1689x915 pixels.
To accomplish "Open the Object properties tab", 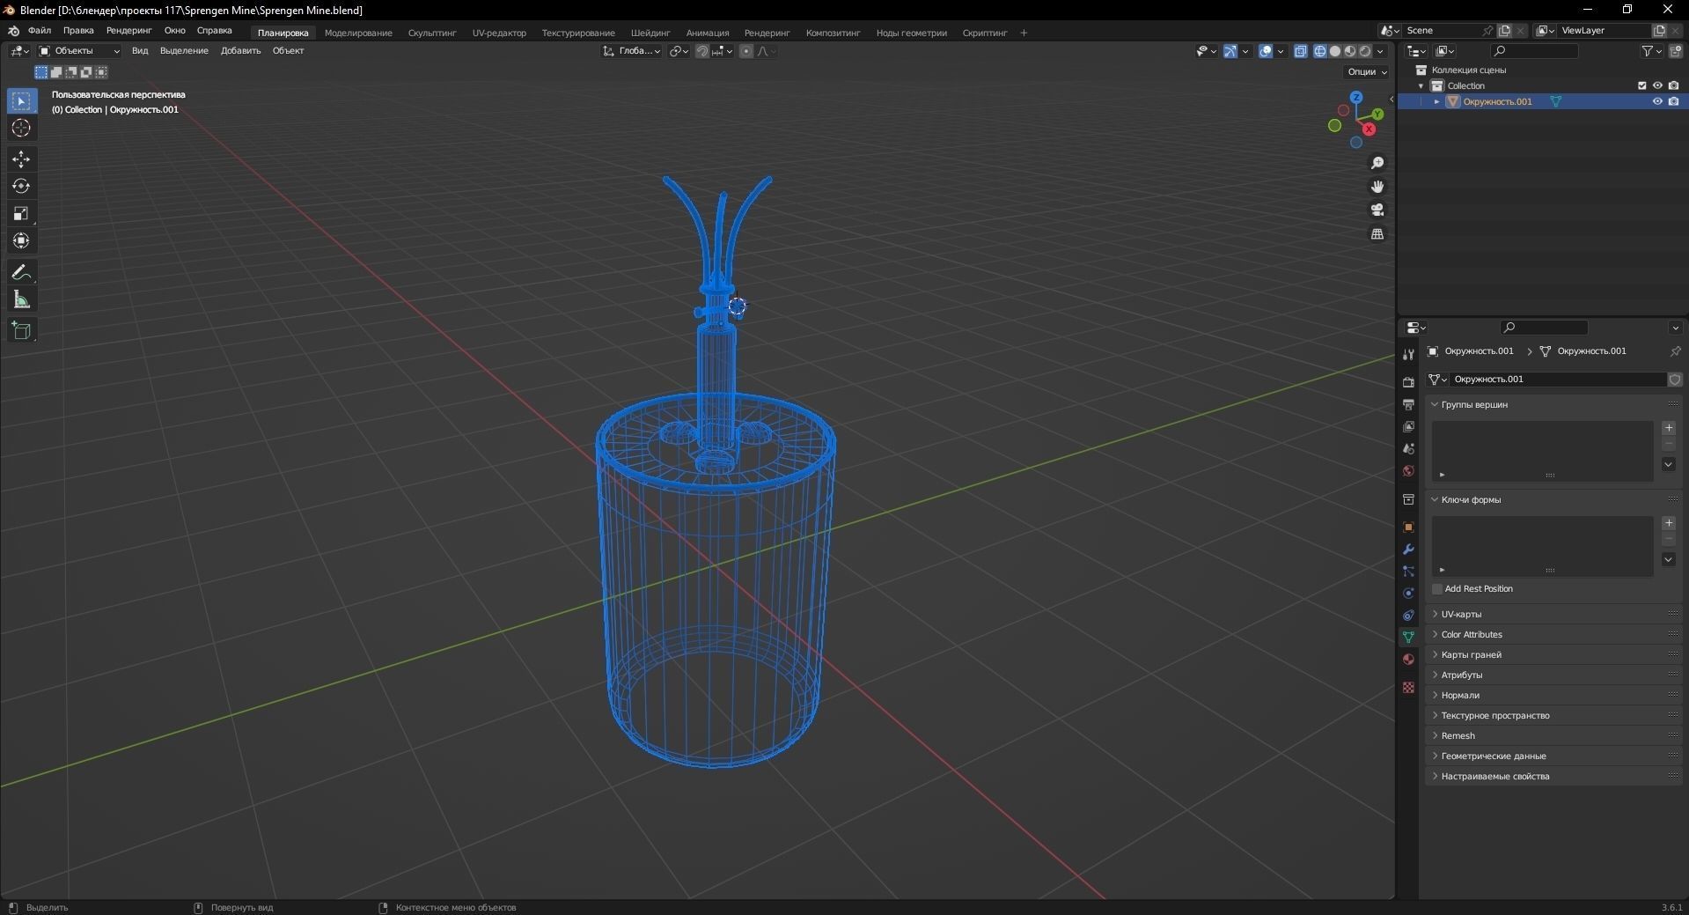I will point(1408,527).
